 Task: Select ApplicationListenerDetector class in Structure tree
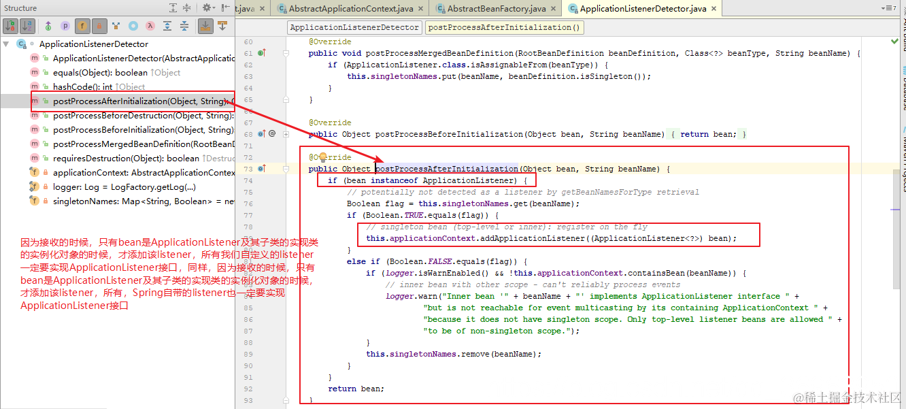93,44
